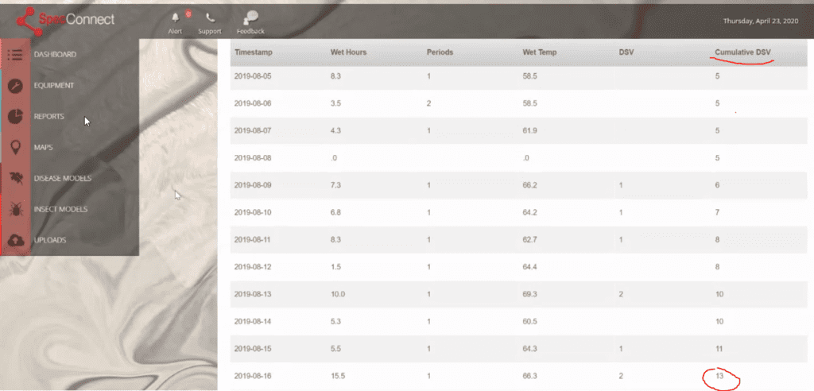This screenshot has width=814, height=391.
Task: Select timestamp 2019-08-15
Action: pyautogui.click(x=253, y=348)
